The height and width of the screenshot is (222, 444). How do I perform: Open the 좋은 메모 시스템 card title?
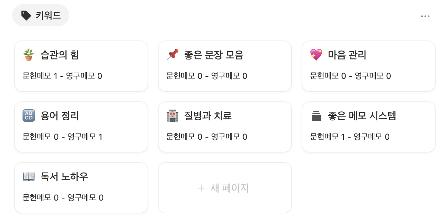(x=362, y=116)
